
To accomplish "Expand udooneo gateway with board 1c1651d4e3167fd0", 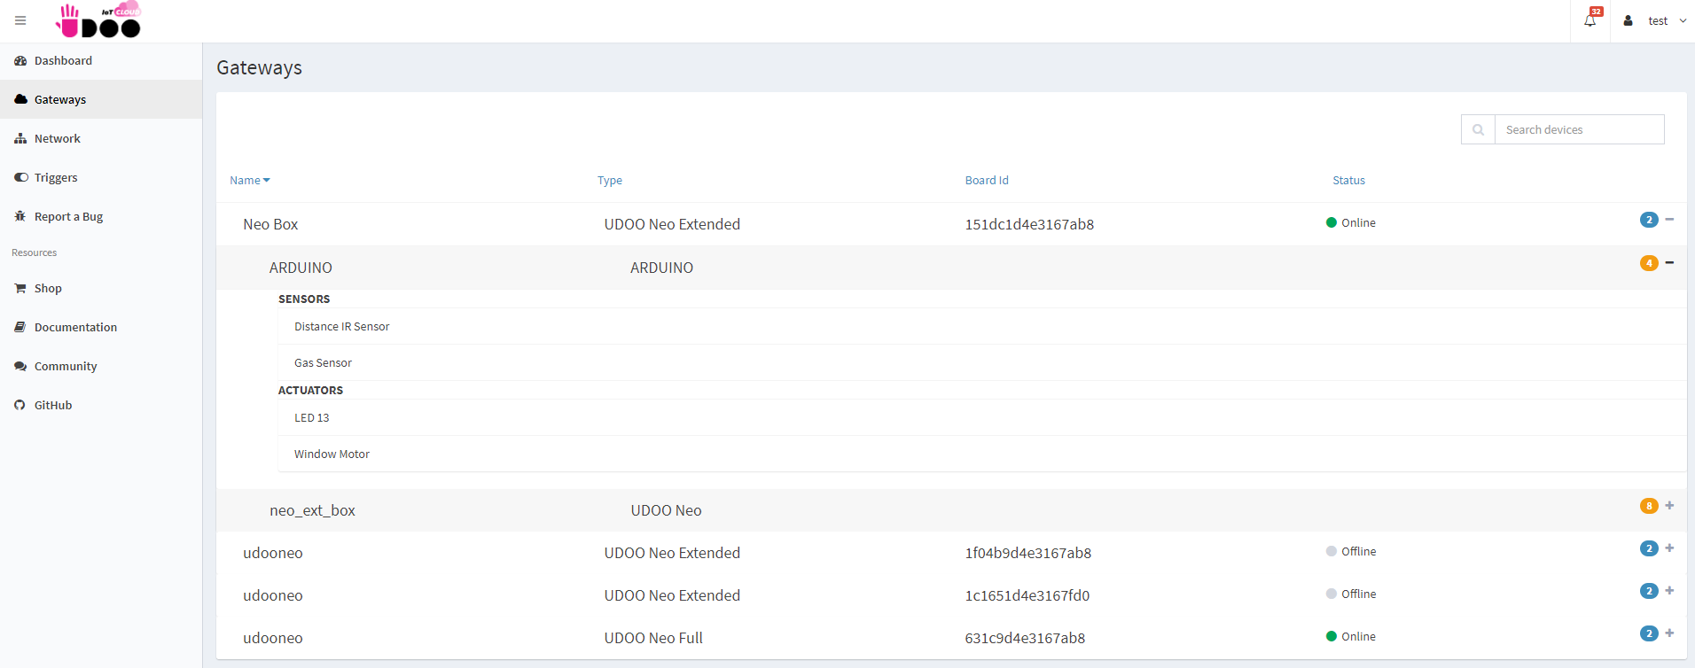I will (x=1669, y=590).
